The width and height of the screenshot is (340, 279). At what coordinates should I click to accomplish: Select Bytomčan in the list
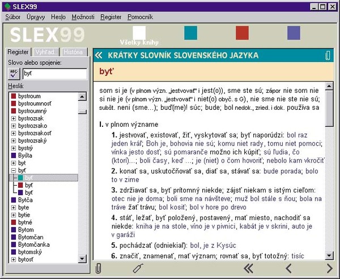(x=27, y=237)
